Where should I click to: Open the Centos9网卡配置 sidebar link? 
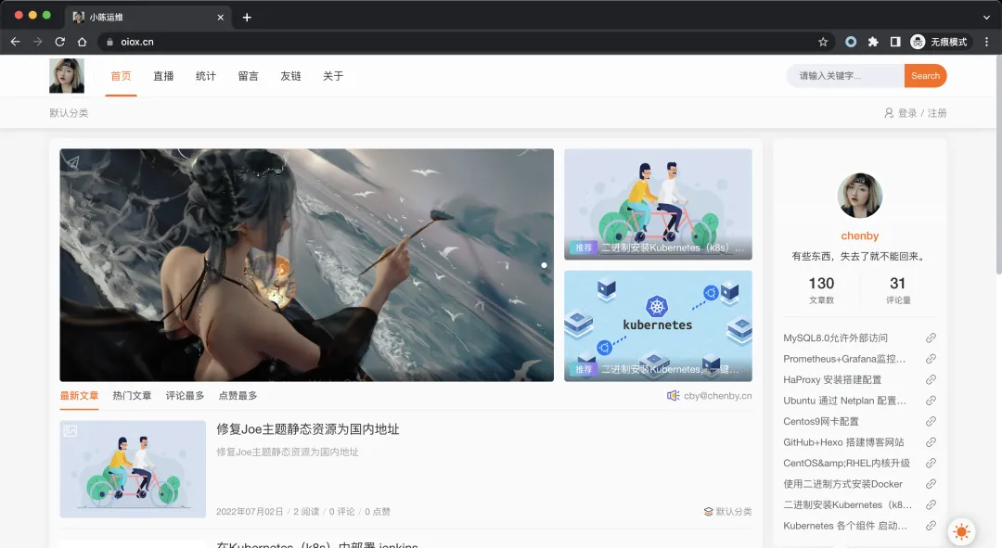(x=821, y=422)
